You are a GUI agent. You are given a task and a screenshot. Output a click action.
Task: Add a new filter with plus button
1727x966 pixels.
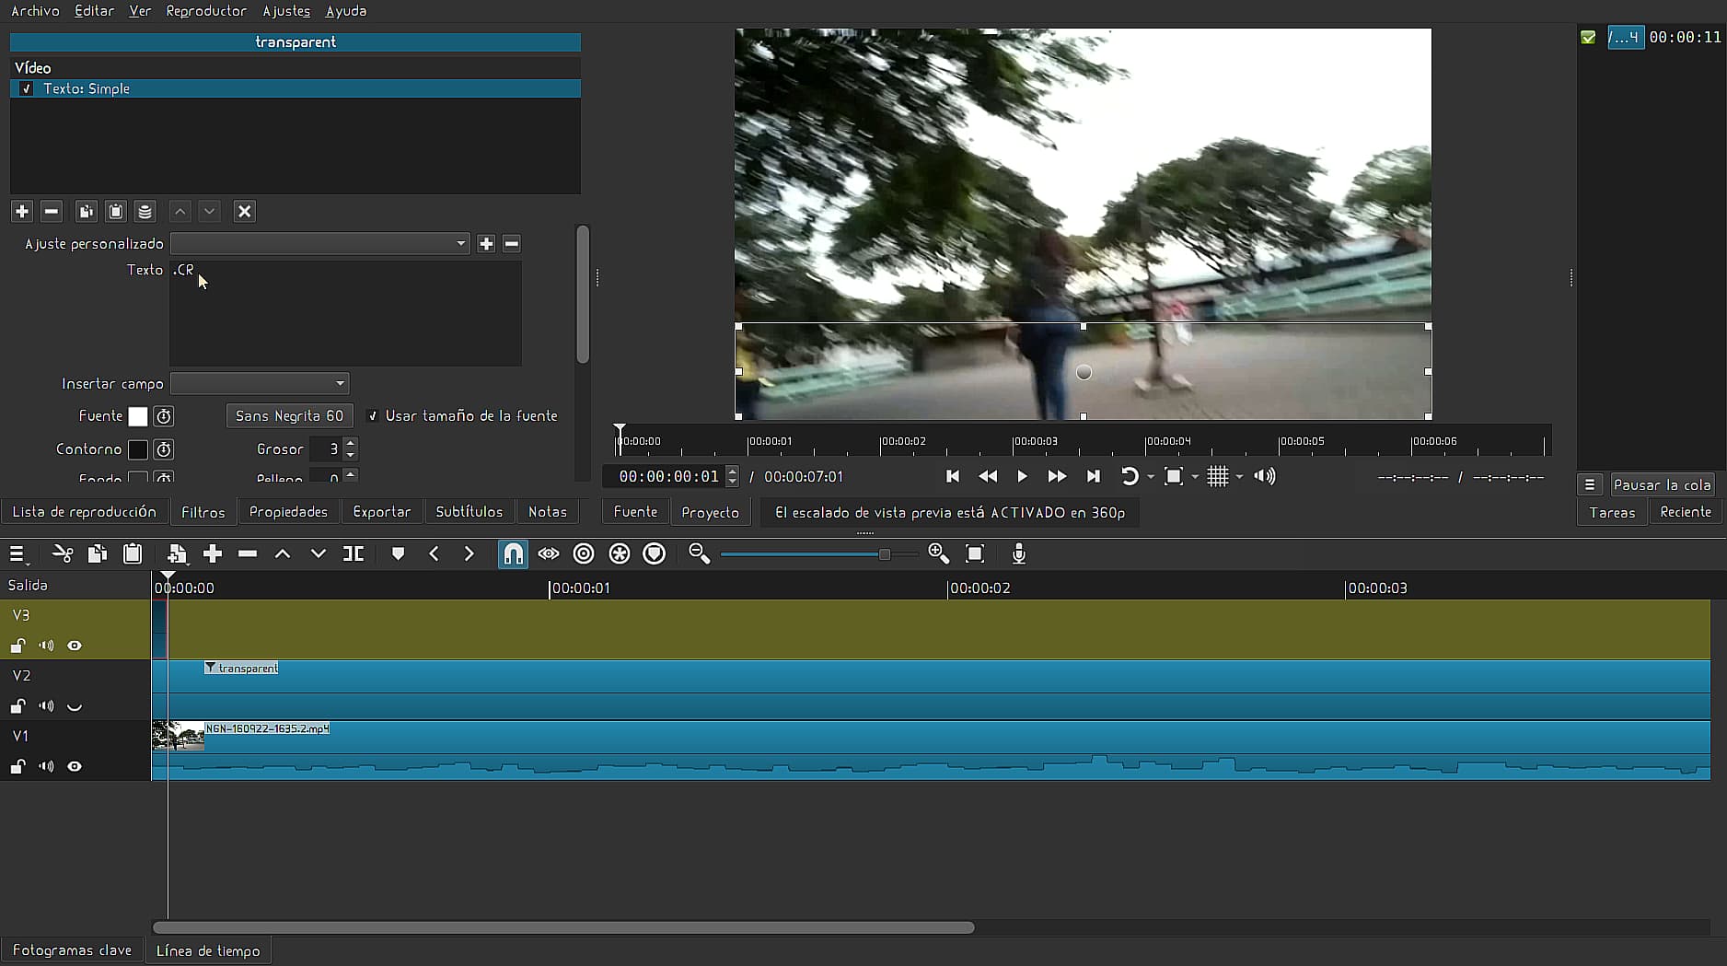click(22, 211)
